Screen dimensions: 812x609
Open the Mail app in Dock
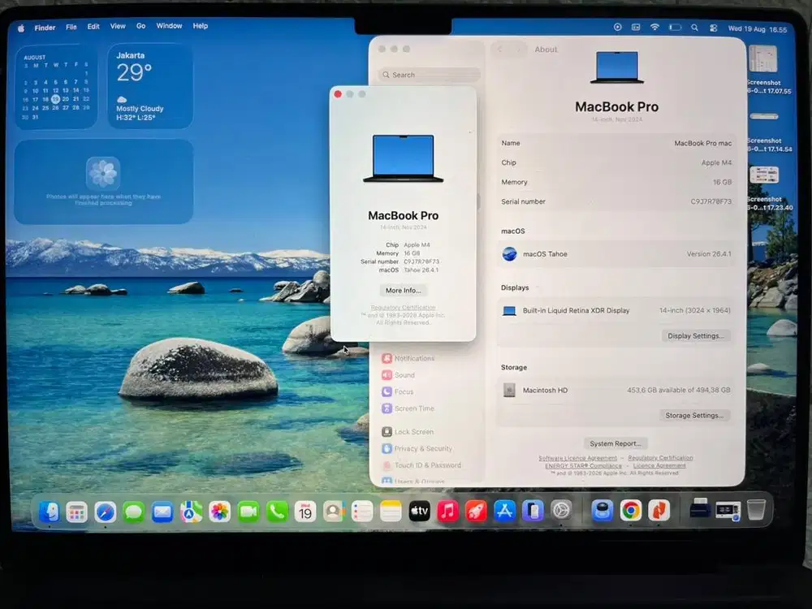[162, 512]
